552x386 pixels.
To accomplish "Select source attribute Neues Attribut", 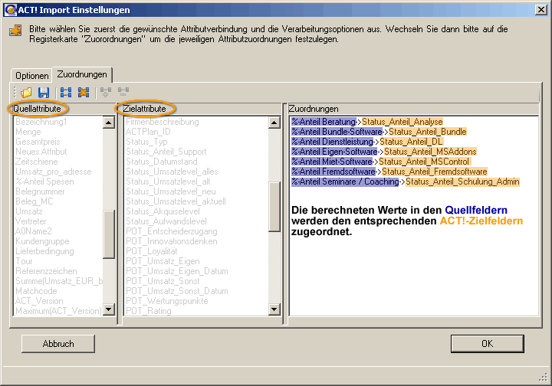I will click(41, 152).
